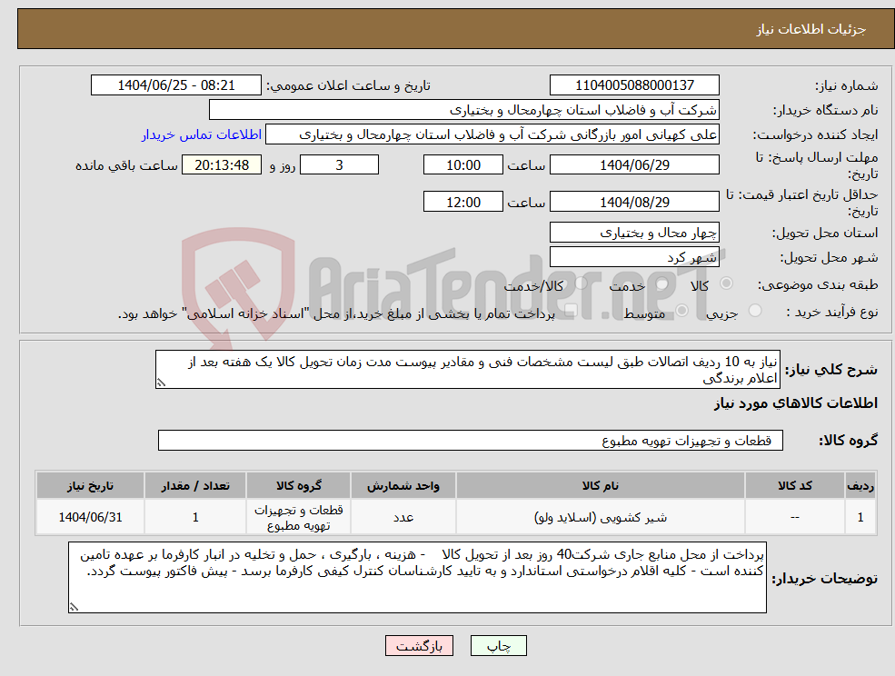The height and width of the screenshot is (676, 895).
Task: Click the request creator field علی کهیانی
Action: pyautogui.click(x=492, y=134)
